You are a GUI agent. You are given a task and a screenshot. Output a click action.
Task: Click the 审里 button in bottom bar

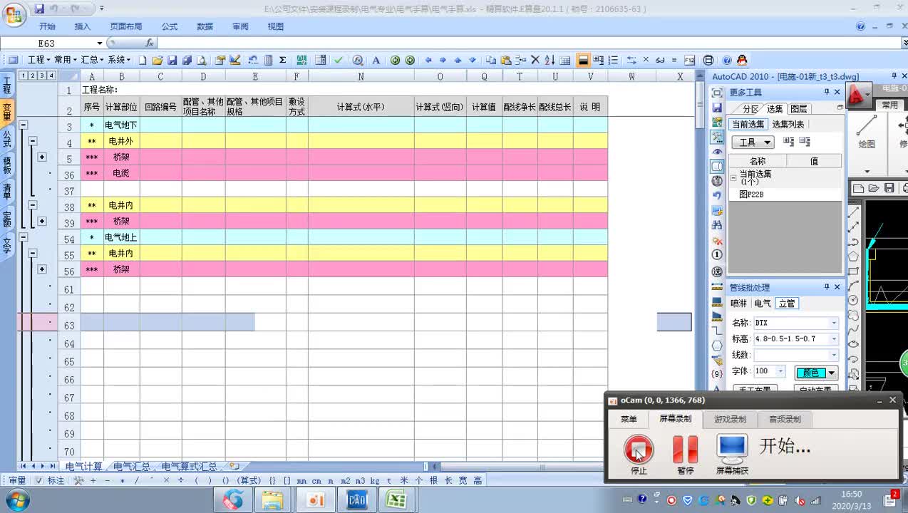(x=17, y=480)
